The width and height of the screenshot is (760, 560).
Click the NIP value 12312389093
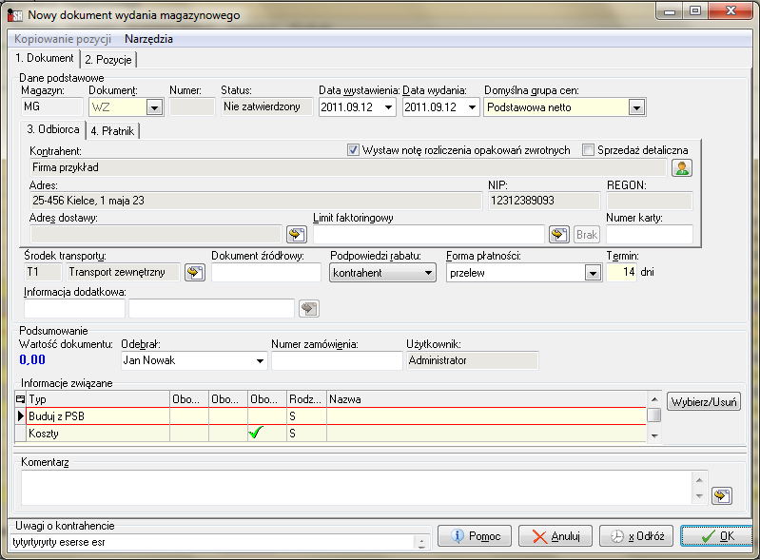[544, 201]
